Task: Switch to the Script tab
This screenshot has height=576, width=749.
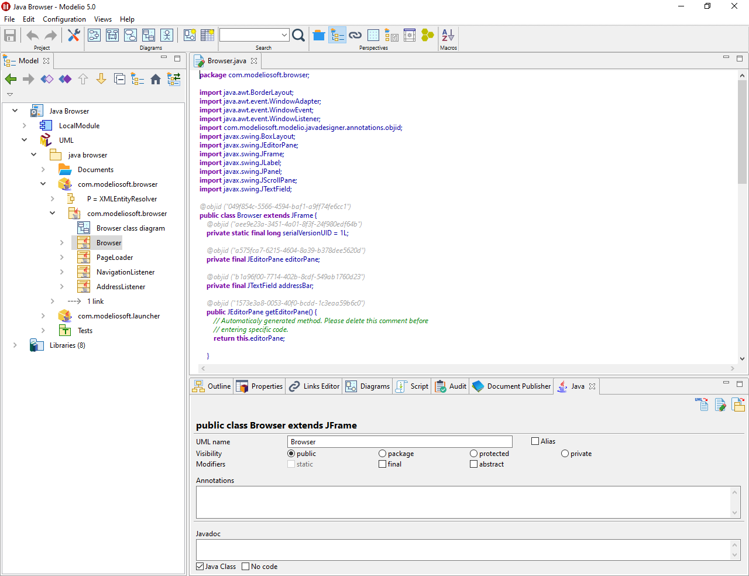Action: (413, 386)
